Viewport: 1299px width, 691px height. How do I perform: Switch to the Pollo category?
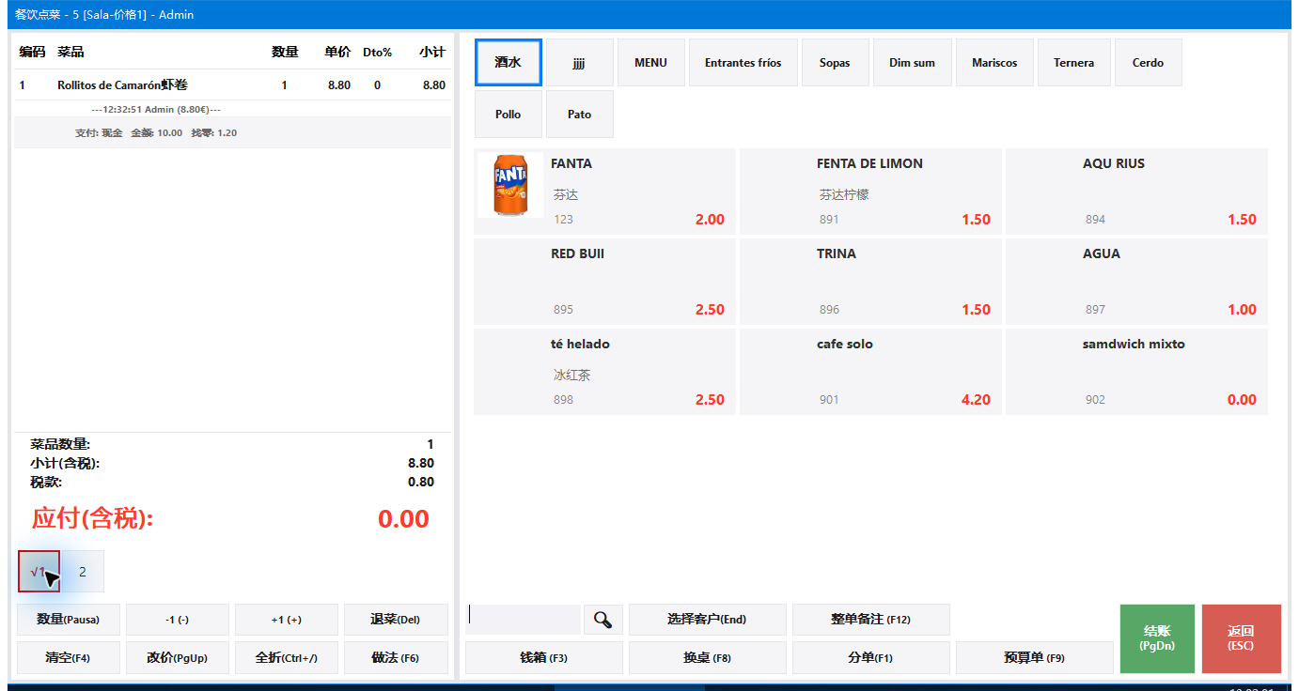[x=509, y=115]
